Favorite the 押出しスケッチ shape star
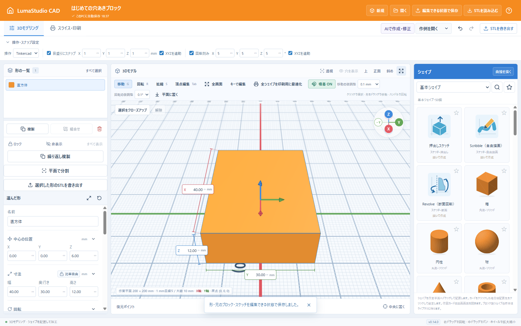The width and height of the screenshot is (521, 326). (x=456, y=113)
